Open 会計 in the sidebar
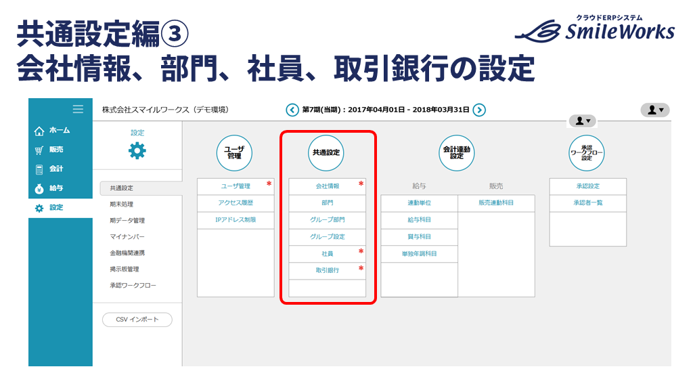 click(56, 169)
